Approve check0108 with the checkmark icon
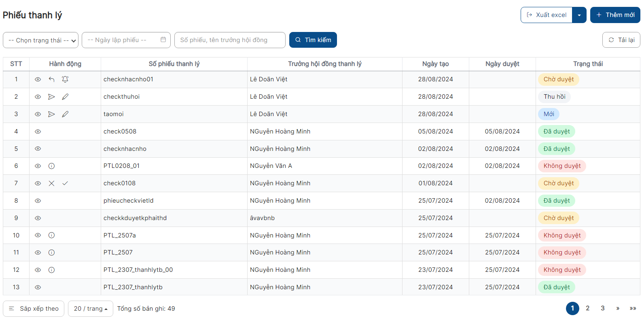The image size is (642, 320). [65, 183]
